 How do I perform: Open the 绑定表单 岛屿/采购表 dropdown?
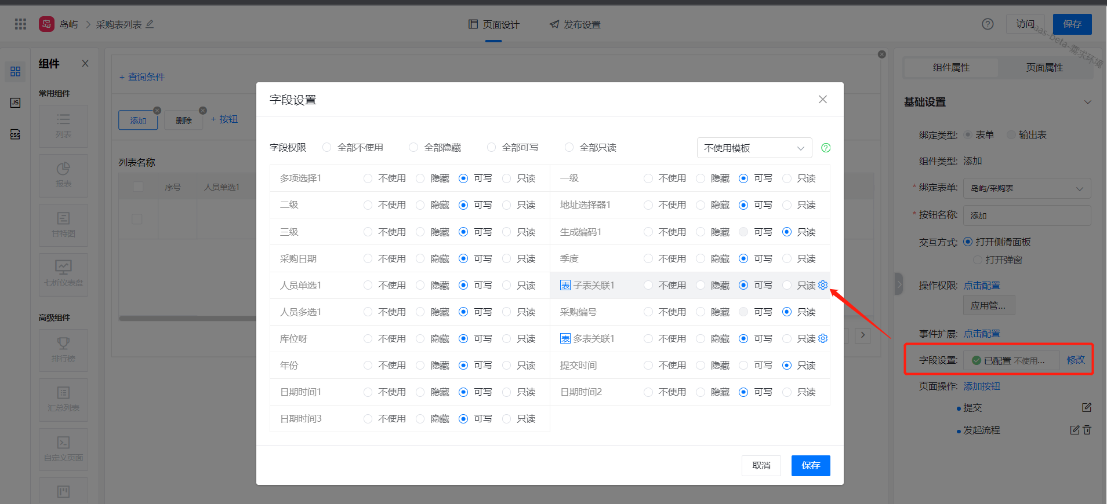click(x=1027, y=188)
